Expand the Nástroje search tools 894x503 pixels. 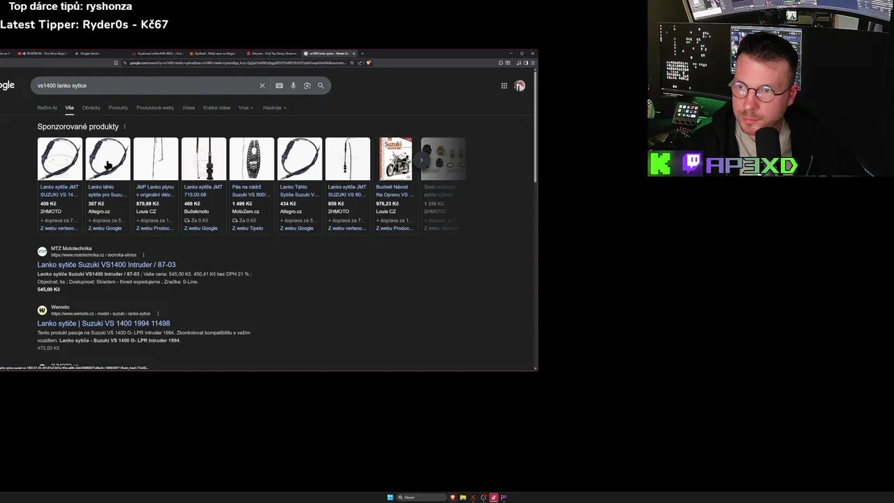pyautogui.click(x=274, y=108)
